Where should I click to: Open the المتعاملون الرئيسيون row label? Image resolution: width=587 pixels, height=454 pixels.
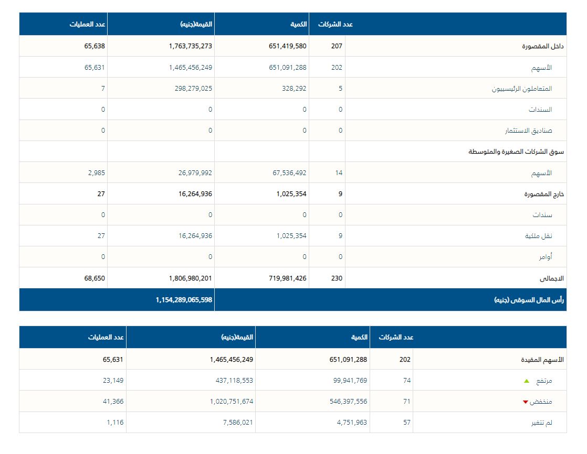[521, 89]
